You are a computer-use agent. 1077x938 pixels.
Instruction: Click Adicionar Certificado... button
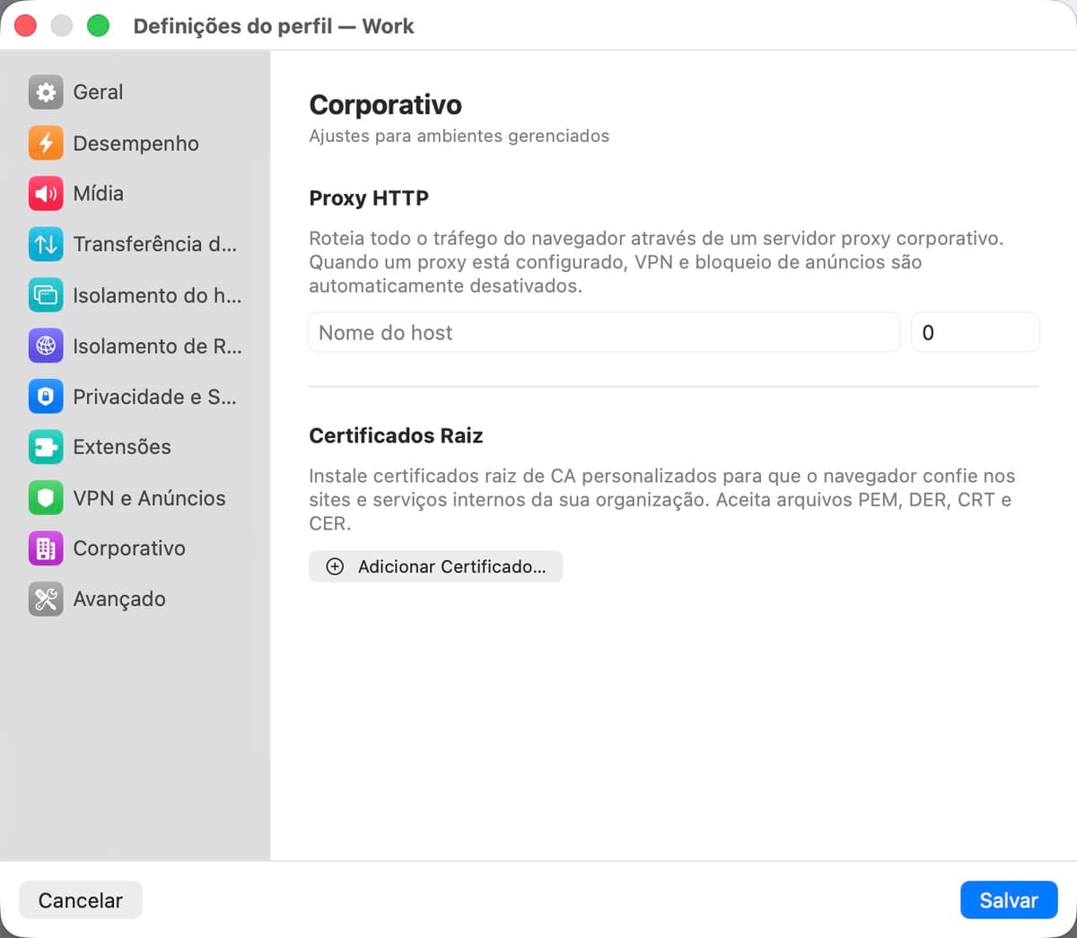435,566
